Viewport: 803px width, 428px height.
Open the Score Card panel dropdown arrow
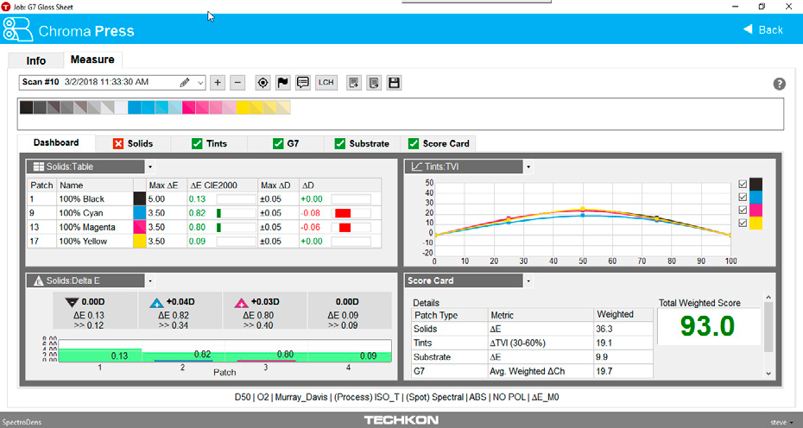528,280
